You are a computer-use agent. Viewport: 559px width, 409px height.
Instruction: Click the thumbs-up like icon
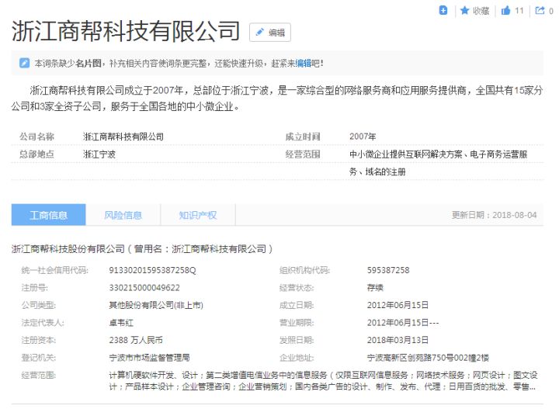(x=505, y=11)
